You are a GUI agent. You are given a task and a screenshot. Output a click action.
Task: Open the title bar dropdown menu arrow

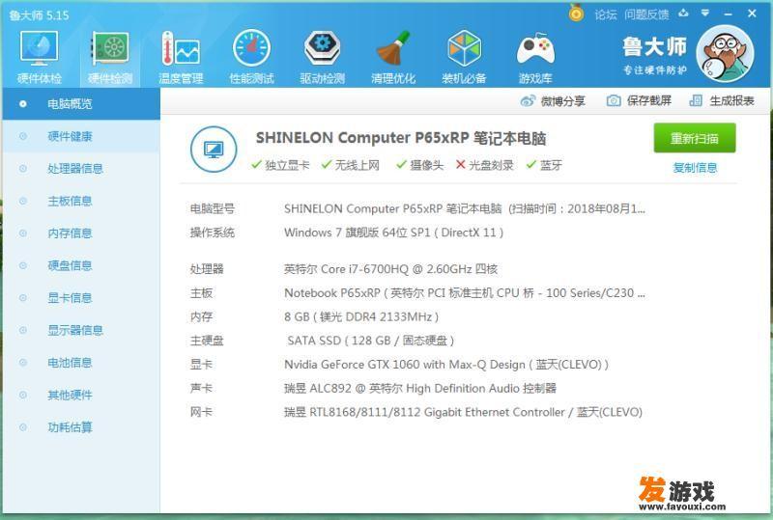click(x=705, y=14)
